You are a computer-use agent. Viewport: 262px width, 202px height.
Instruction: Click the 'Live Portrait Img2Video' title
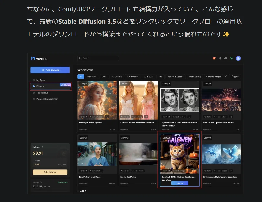[x=90, y=177]
